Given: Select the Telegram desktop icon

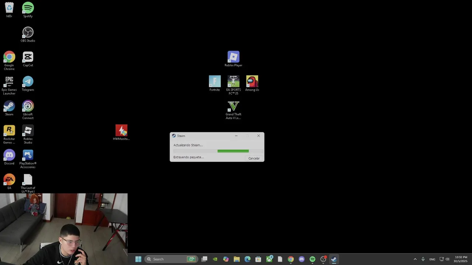Looking at the screenshot, I should click(x=28, y=84).
